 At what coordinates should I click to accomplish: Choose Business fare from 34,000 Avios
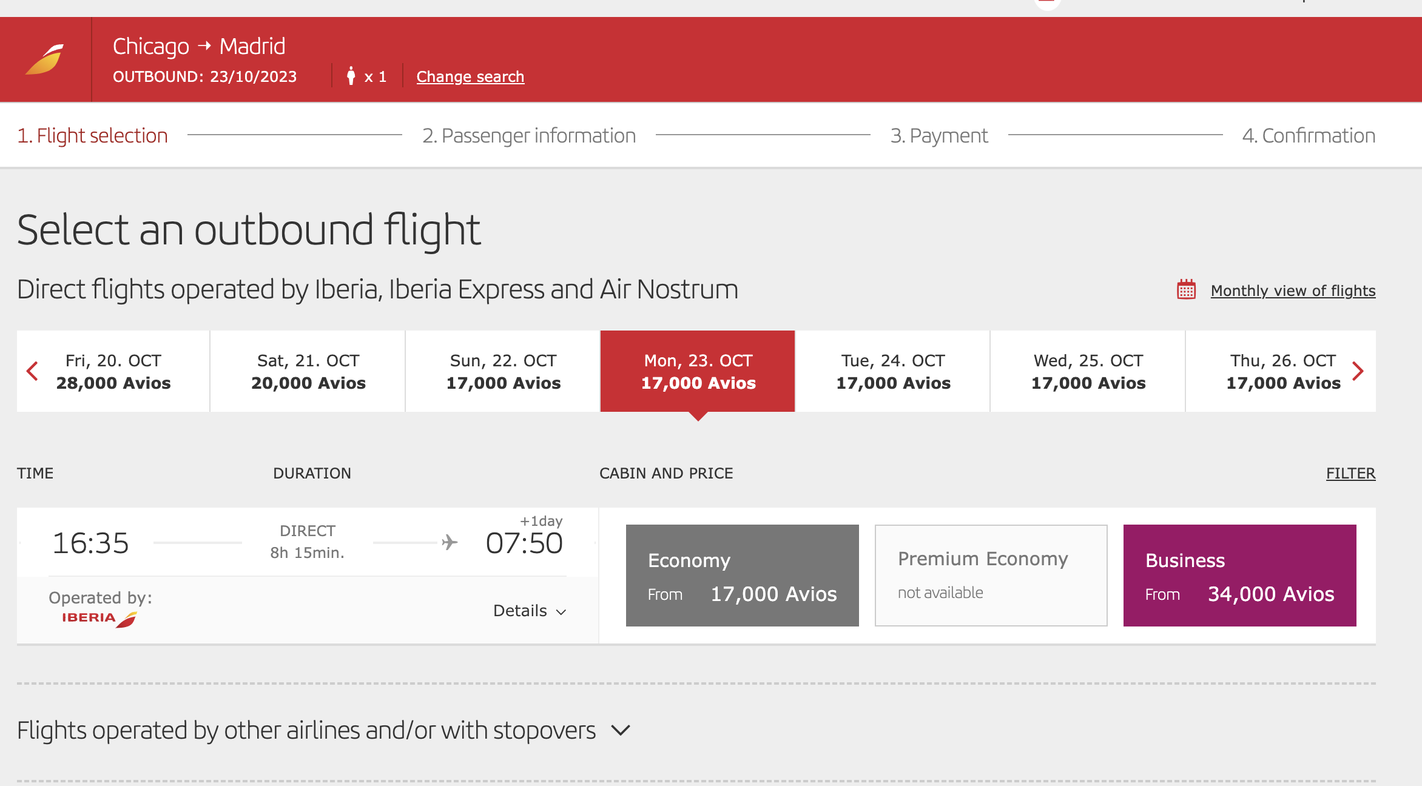coord(1240,576)
